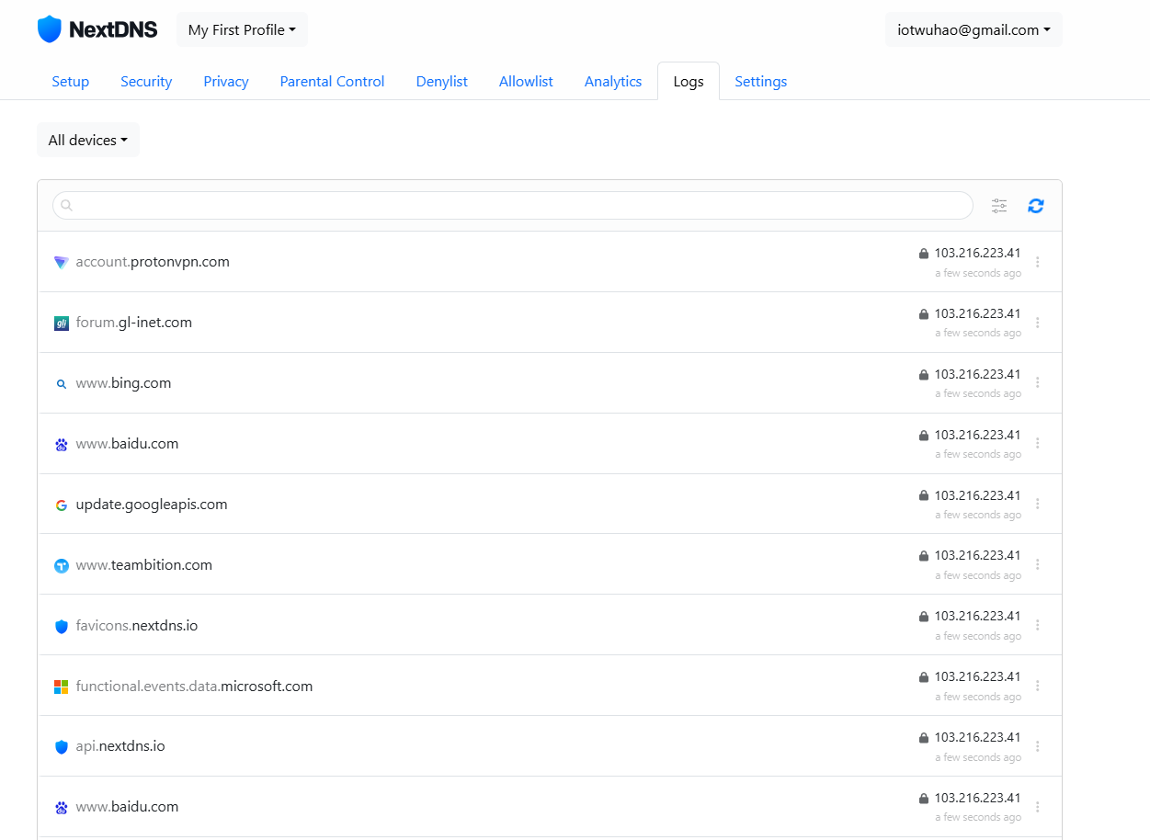Click lock icon in www.bing.com row
Image resolution: width=1150 pixels, height=840 pixels.
point(924,375)
